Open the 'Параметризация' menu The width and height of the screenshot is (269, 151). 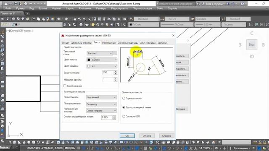click(x=142, y=8)
